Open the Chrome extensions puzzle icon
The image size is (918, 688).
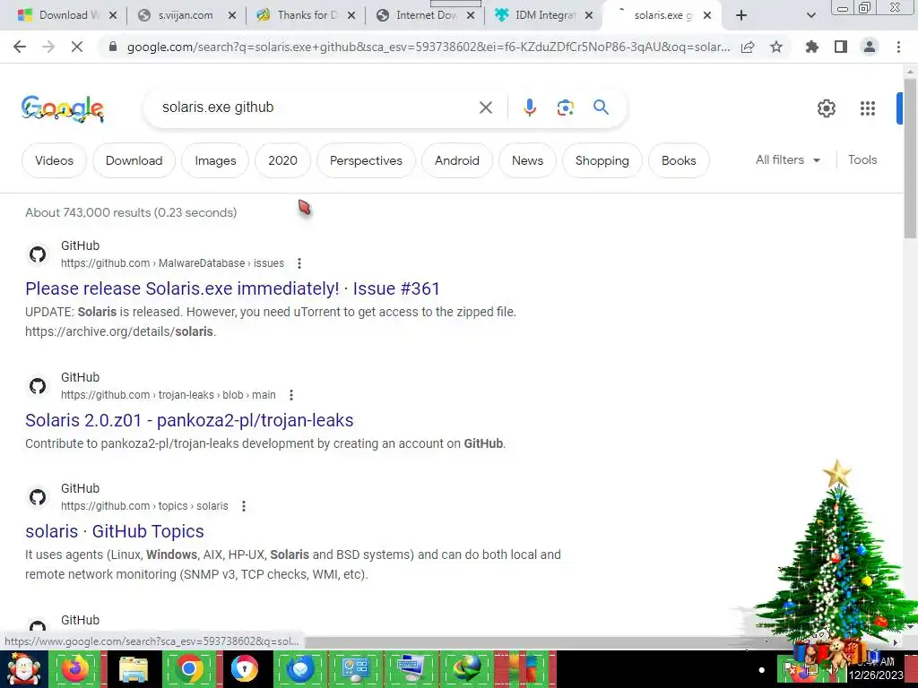[x=812, y=47]
